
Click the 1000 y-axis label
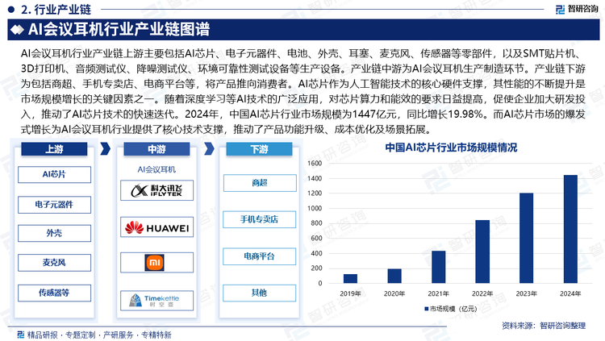tap(315, 208)
